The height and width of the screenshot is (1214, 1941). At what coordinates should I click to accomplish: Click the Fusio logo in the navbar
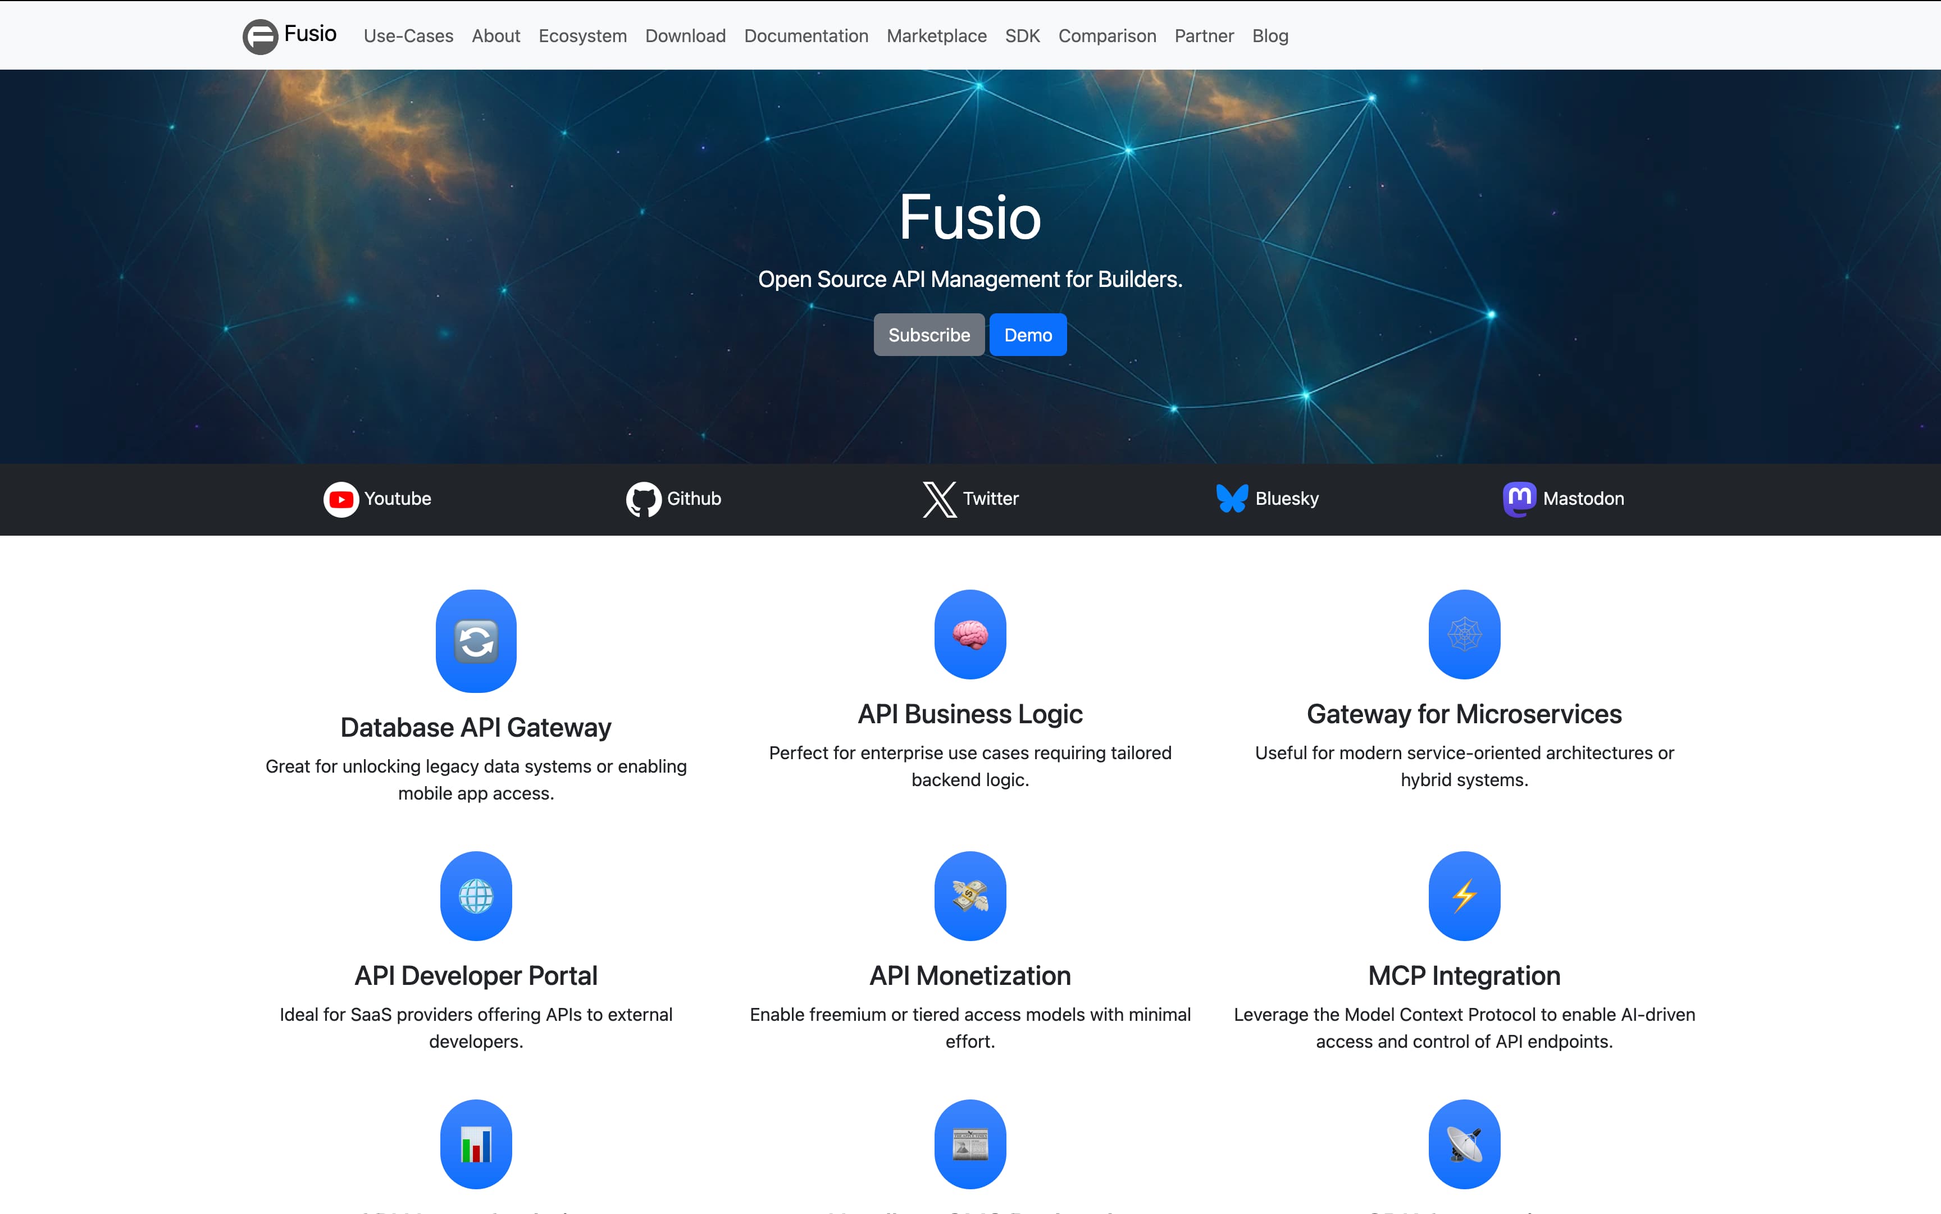pos(288,34)
